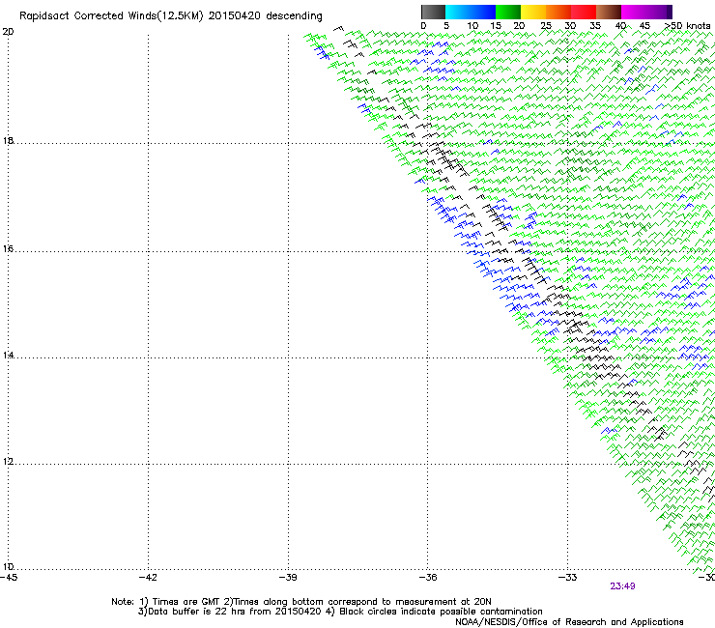Click the latitude label '14' on left axis

8,355
